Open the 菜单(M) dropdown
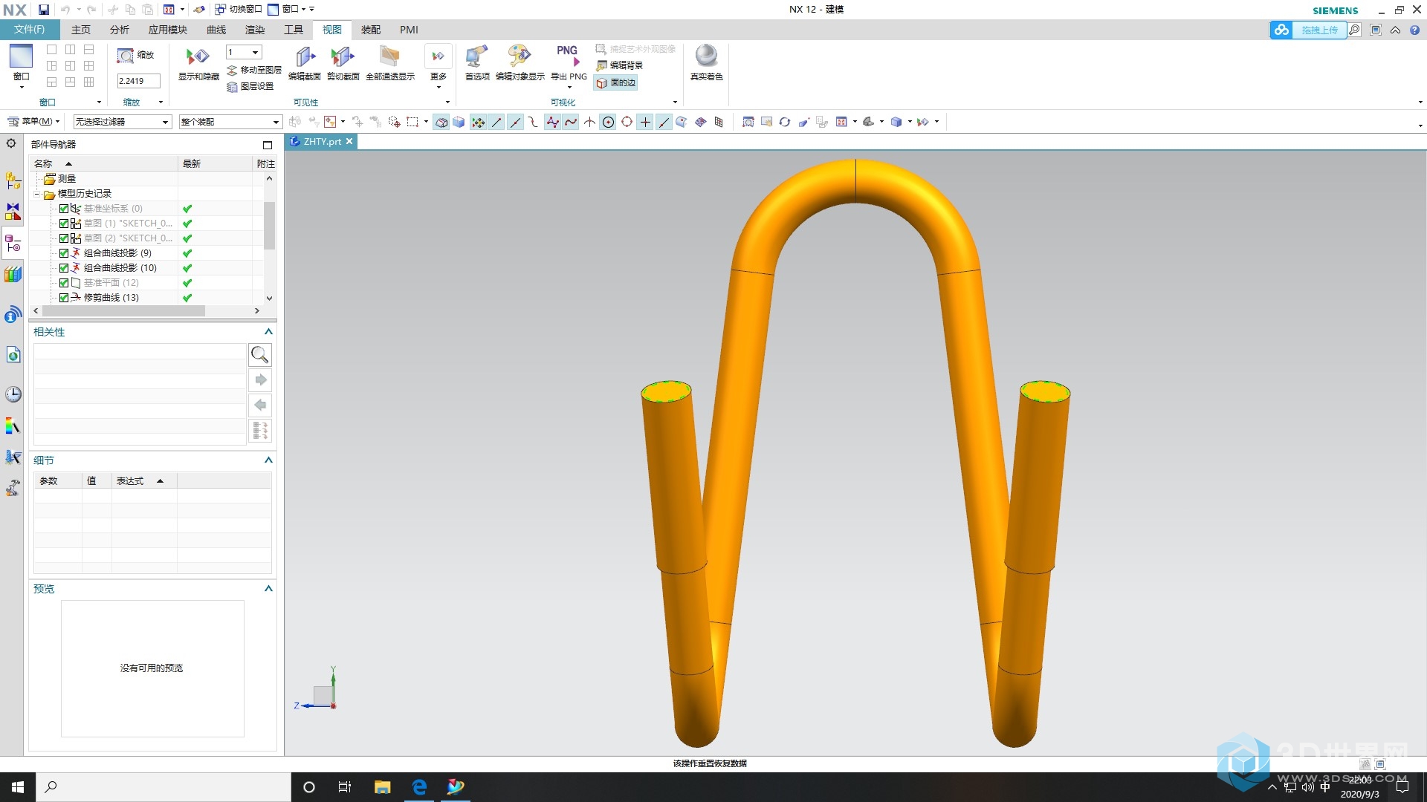1427x802 pixels. coord(33,122)
